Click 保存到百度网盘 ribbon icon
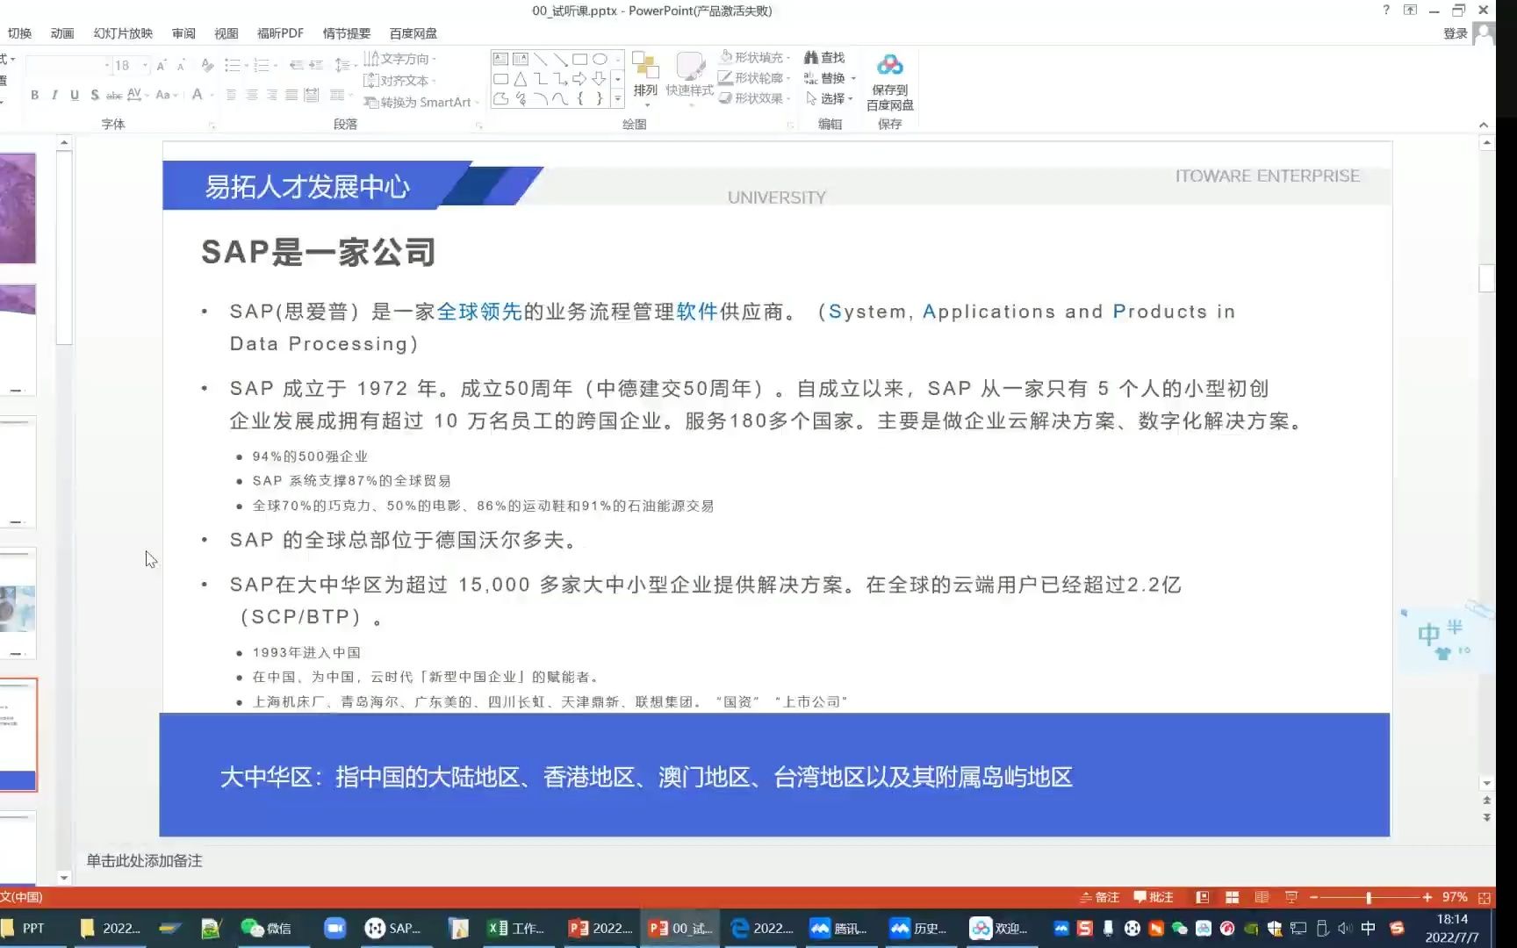The width and height of the screenshot is (1517, 948). (890, 79)
